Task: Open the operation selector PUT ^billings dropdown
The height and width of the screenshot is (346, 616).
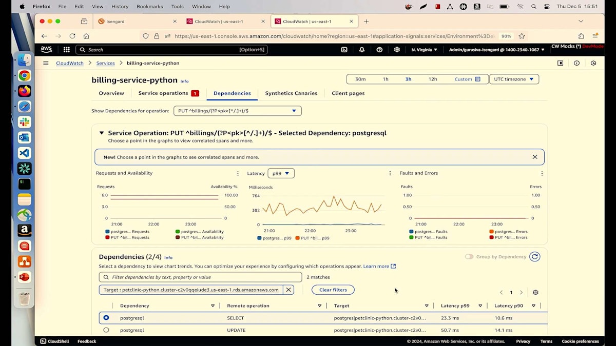Action: coord(238,111)
